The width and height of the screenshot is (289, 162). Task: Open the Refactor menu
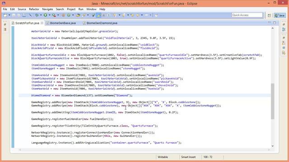(x=34, y=9)
